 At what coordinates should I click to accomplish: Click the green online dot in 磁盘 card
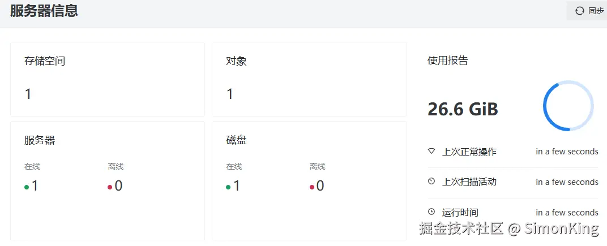[x=228, y=187]
